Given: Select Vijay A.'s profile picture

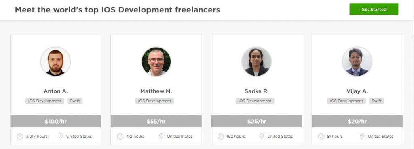Looking at the screenshot, I should (357, 62).
